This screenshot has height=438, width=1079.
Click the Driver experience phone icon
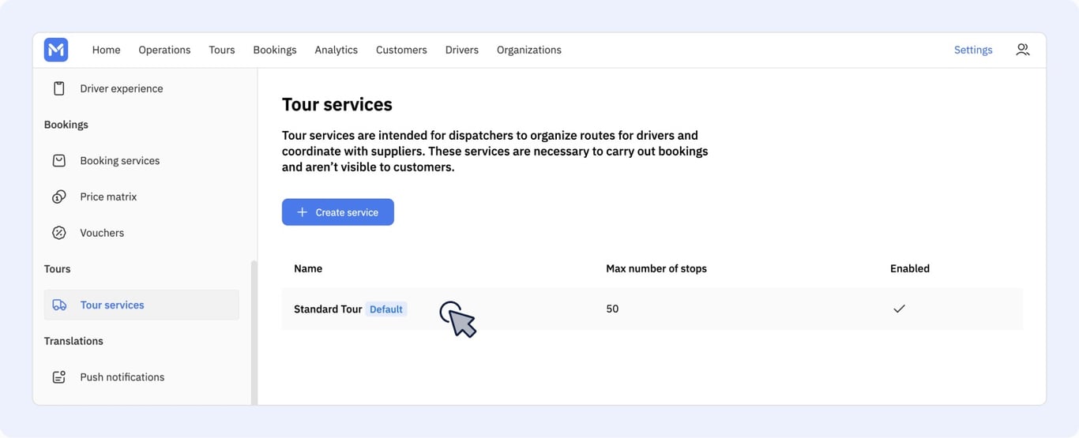[x=59, y=88]
